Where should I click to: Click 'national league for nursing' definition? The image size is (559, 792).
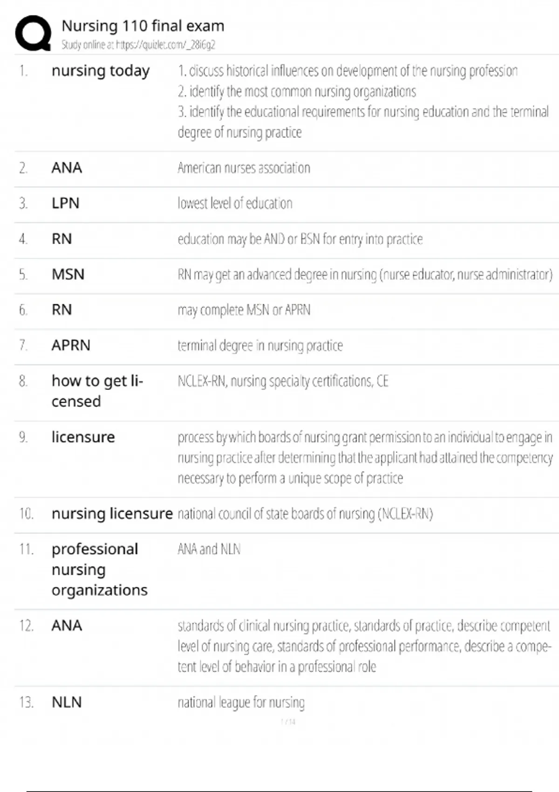click(241, 702)
